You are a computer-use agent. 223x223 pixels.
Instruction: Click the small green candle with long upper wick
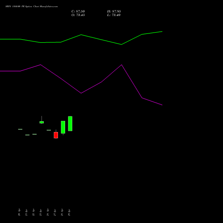(x=41, y=122)
